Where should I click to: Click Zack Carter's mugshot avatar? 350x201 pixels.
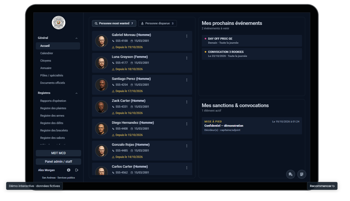pyautogui.click(x=102, y=107)
